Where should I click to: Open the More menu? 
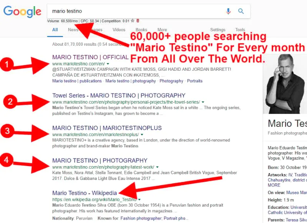point(162,30)
